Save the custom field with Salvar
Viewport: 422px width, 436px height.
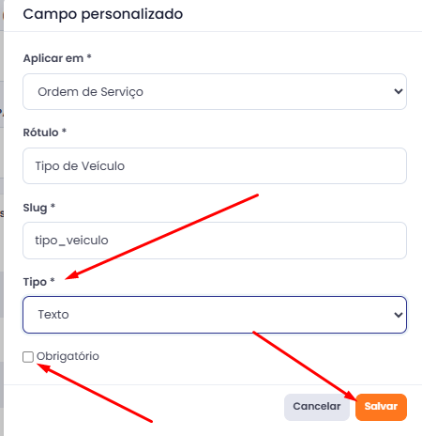pyautogui.click(x=381, y=407)
